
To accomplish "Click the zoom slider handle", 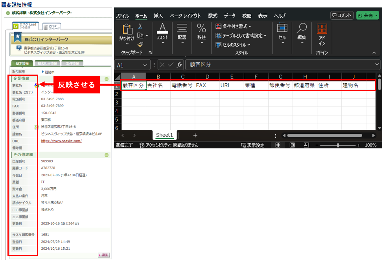I will pos(338,145).
